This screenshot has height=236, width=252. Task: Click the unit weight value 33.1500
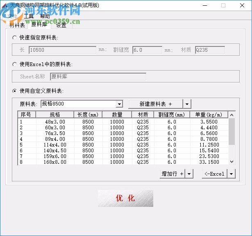coord(209,162)
